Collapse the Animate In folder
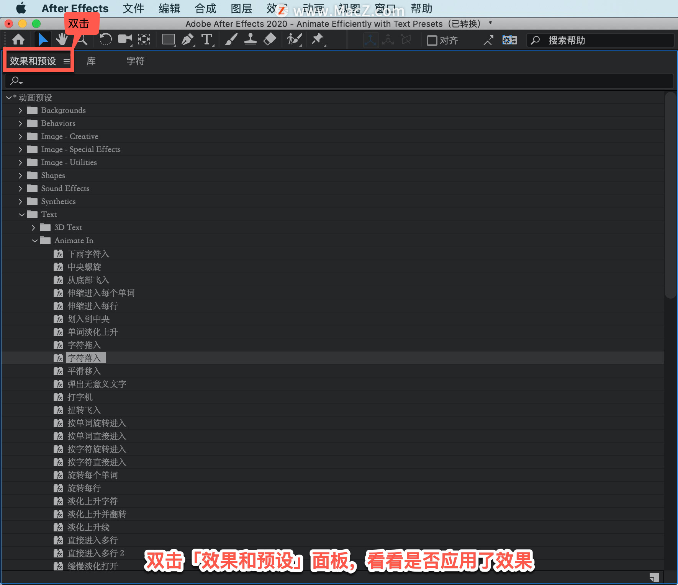 coord(35,241)
